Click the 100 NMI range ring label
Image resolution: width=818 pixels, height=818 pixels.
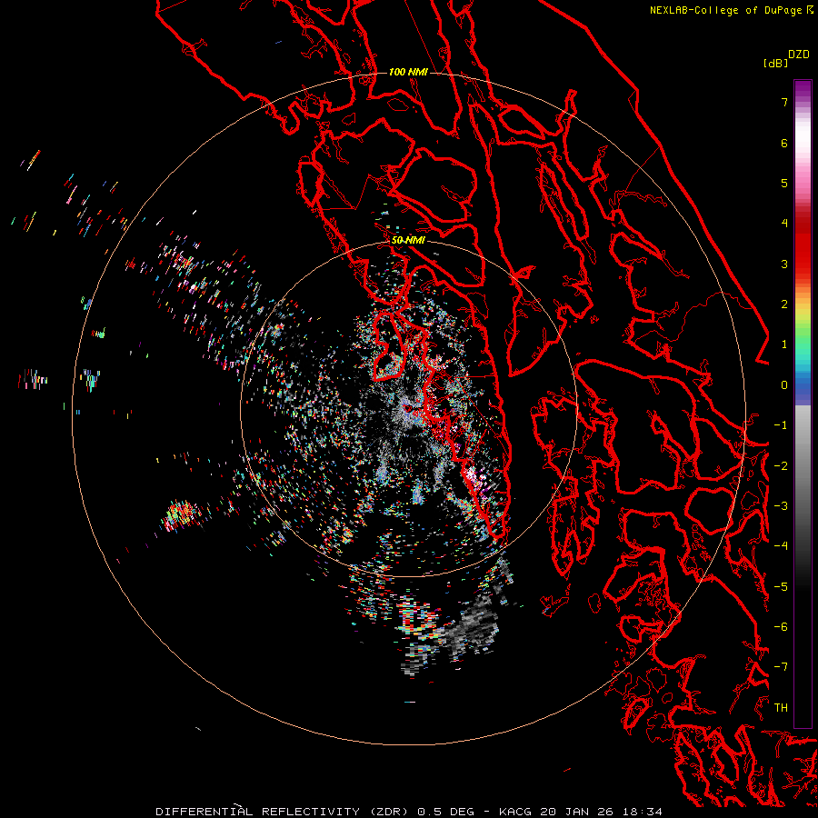(408, 72)
